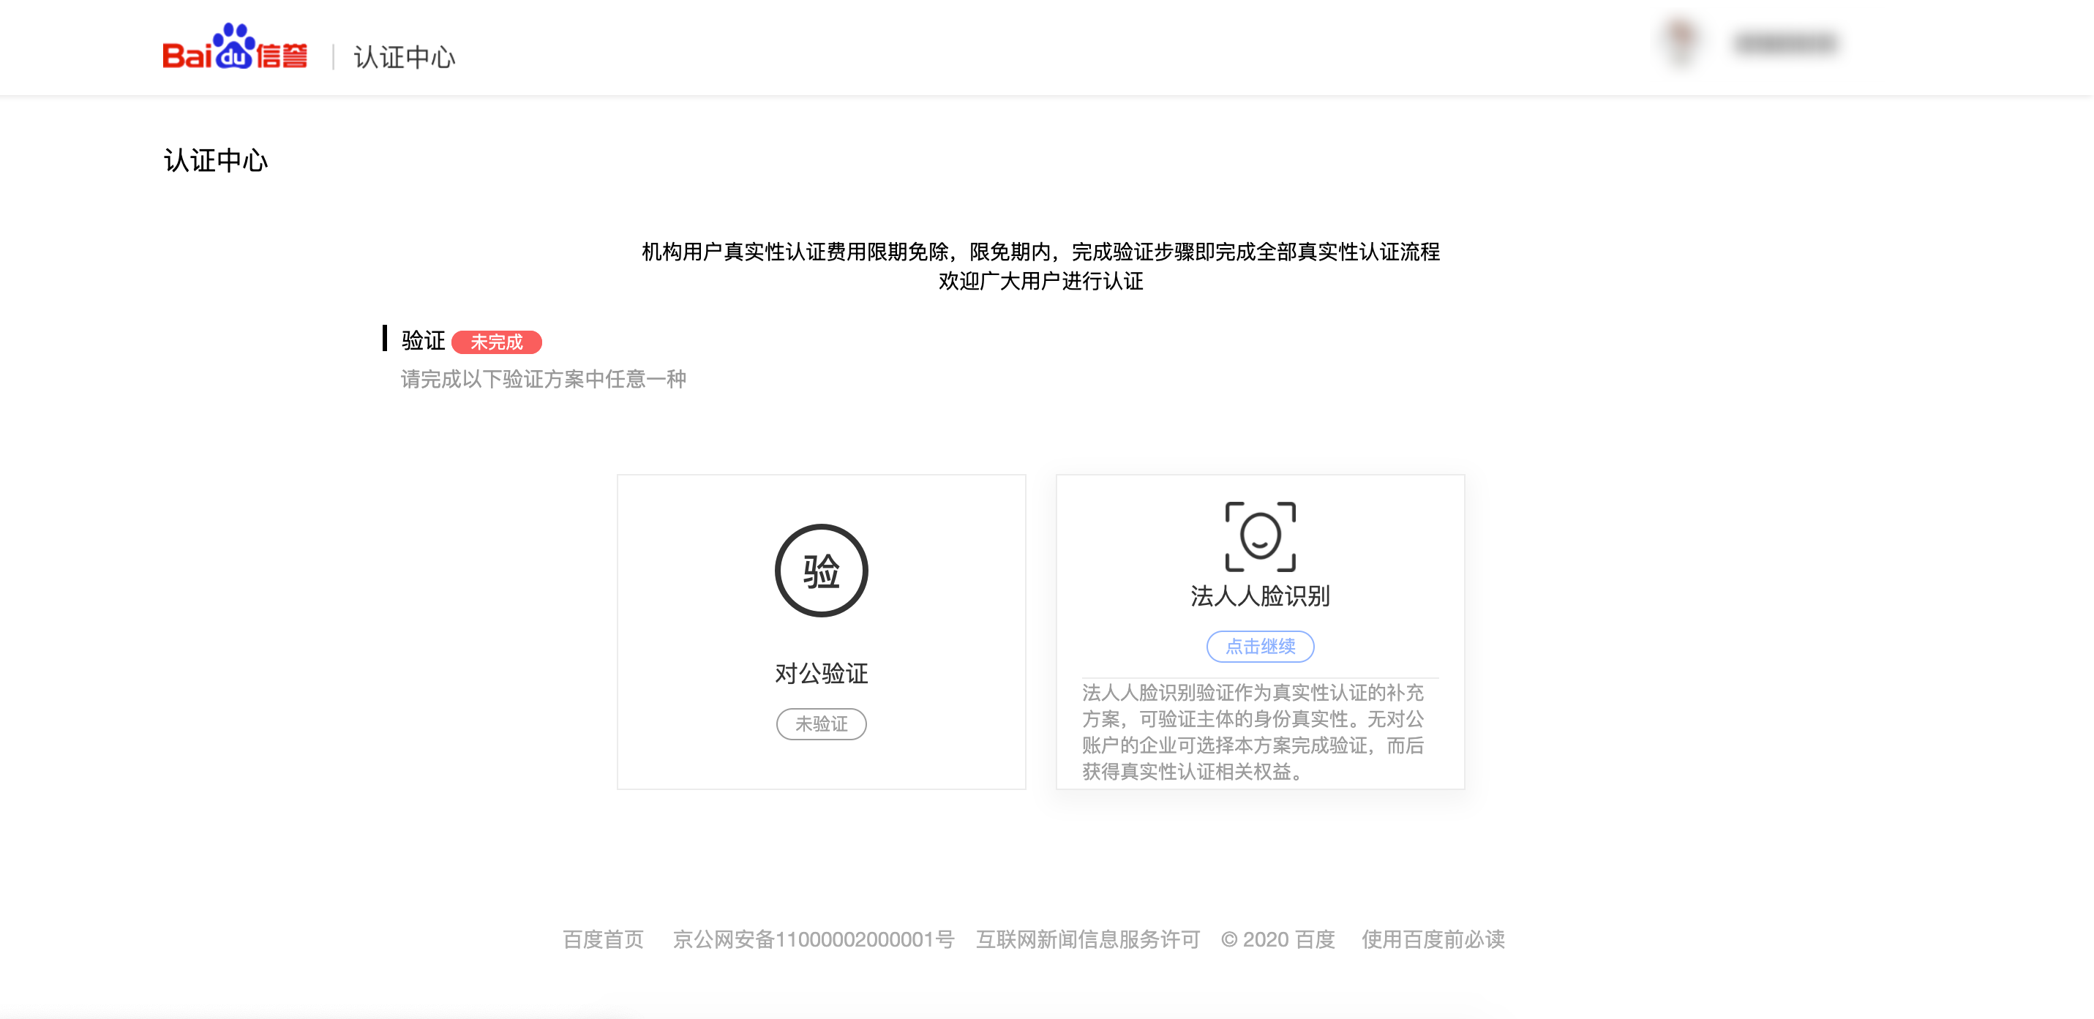The width and height of the screenshot is (2094, 1019).
Task: Open the 百度首页 footer link
Action: tap(603, 939)
